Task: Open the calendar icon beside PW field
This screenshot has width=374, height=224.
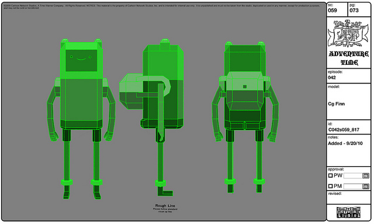Action: click(x=365, y=176)
